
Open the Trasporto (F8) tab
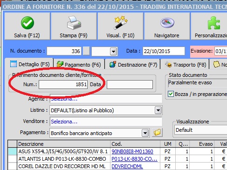click(x=185, y=64)
